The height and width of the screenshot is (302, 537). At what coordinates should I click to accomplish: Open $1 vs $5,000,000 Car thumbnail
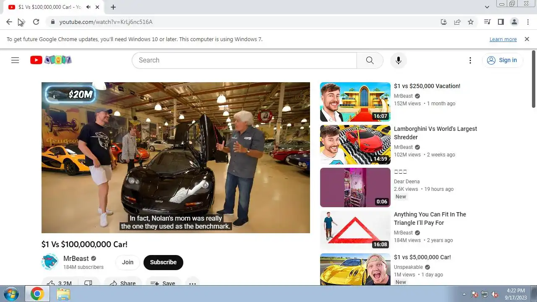pyautogui.click(x=355, y=269)
